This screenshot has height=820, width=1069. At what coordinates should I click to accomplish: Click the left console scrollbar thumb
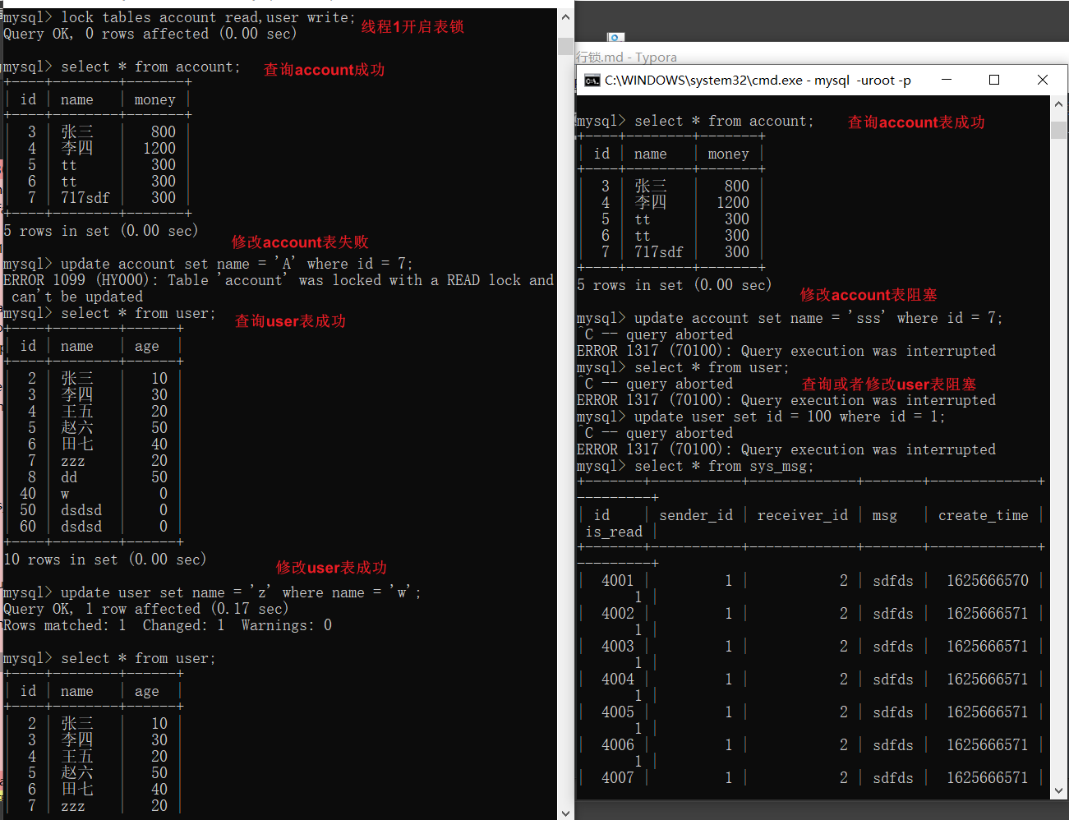tap(565, 46)
